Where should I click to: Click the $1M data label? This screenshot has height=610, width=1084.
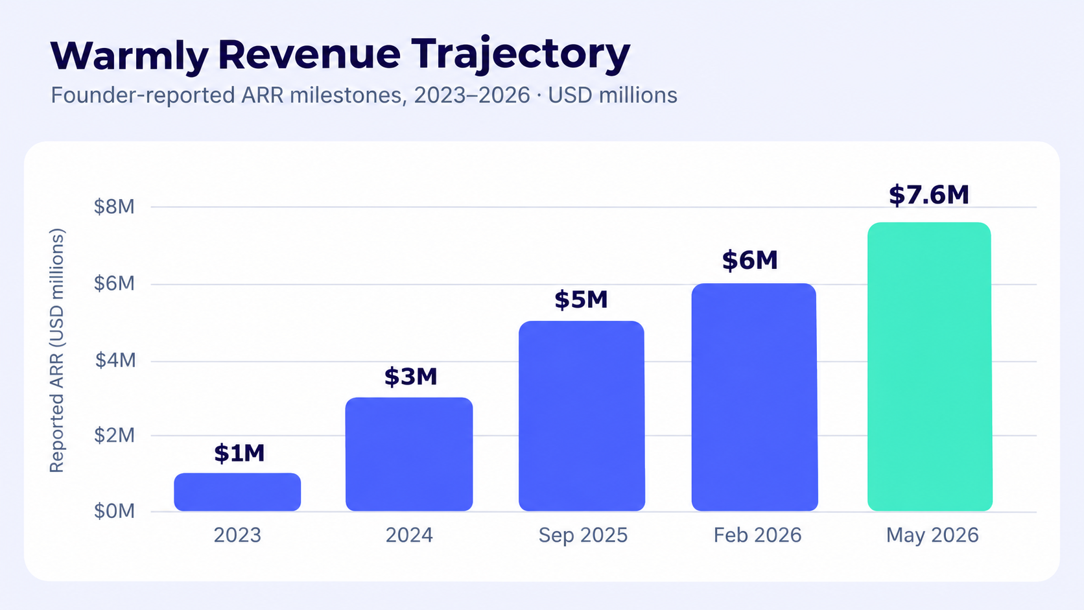click(239, 453)
